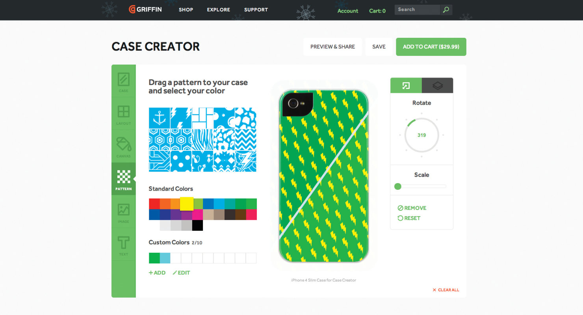Add the case to cart
The width and height of the screenshot is (583, 315).
coord(431,46)
